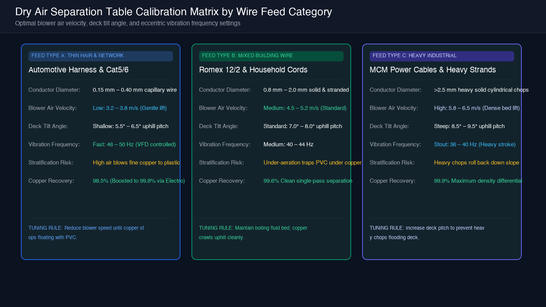This screenshot has height=307, width=546.
Task: Click 'High air blows fine copper to plastic' risk
Action: pyautogui.click(x=136, y=163)
